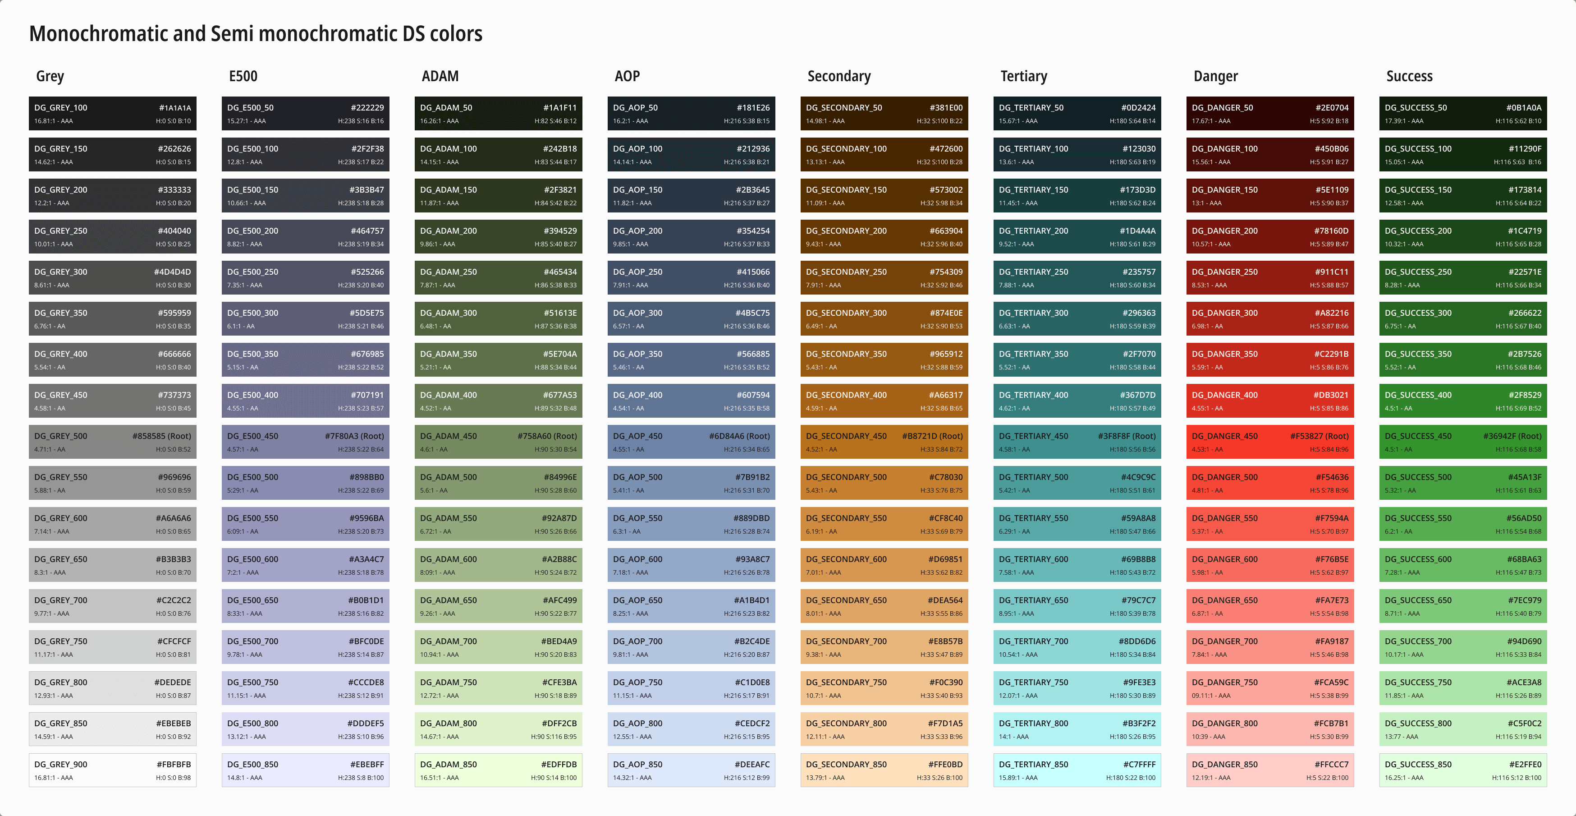Pick the DG_TERTIARY_450 root swatch
1576x816 pixels.
coord(1077,442)
